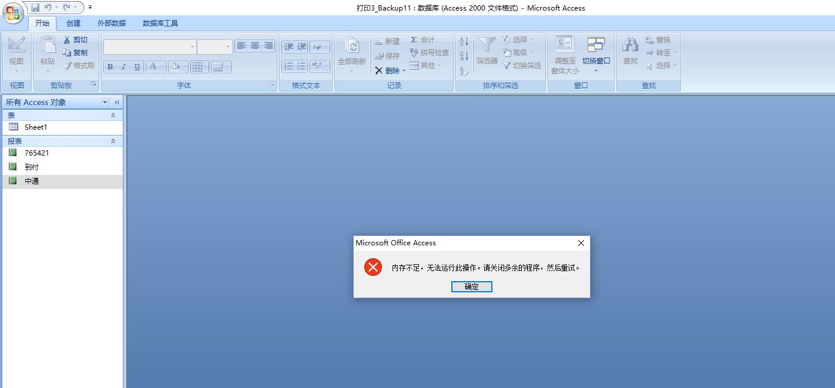The height and width of the screenshot is (388, 835).
Task: Collapse the navigation pane with shutter button
Action: coord(117,102)
